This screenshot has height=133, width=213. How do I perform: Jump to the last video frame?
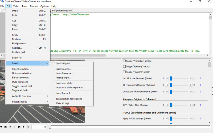coord(19,127)
